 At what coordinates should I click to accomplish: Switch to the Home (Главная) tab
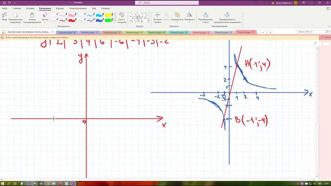point(17,8)
